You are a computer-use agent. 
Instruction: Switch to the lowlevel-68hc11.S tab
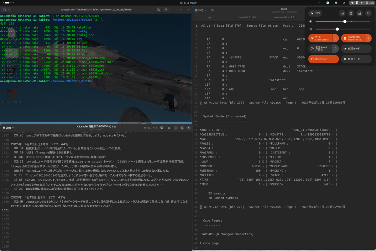284,17
